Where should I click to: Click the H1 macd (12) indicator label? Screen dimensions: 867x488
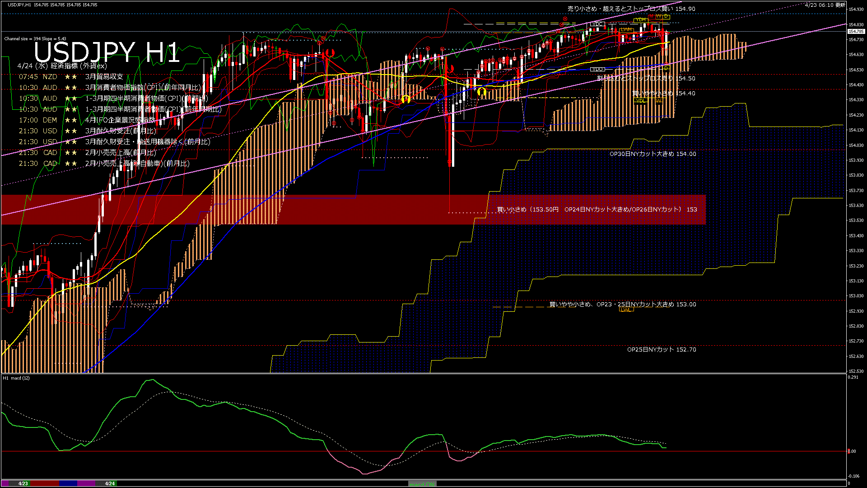click(16, 378)
